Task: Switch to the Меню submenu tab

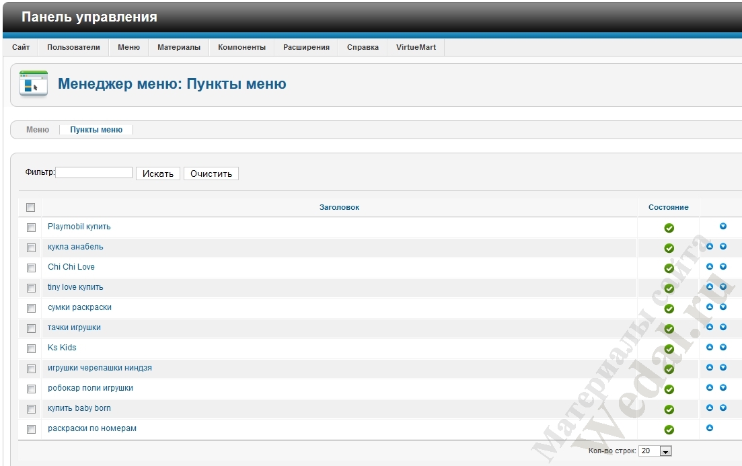Action: pyautogui.click(x=38, y=130)
